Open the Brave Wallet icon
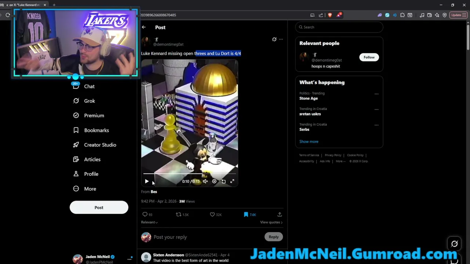This screenshot has width=470, height=264. 429,15
